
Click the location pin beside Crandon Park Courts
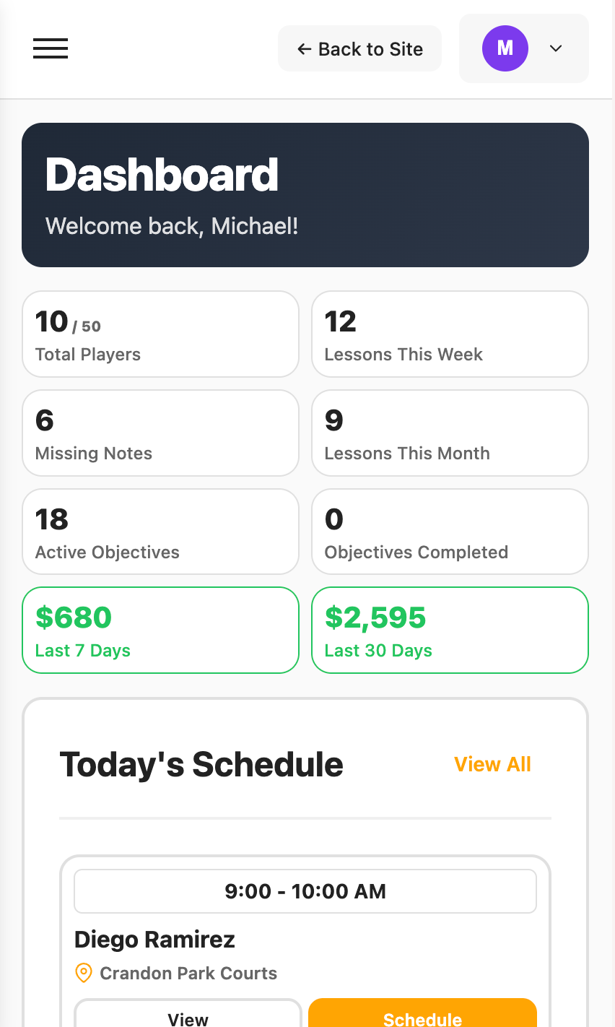click(x=82, y=973)
